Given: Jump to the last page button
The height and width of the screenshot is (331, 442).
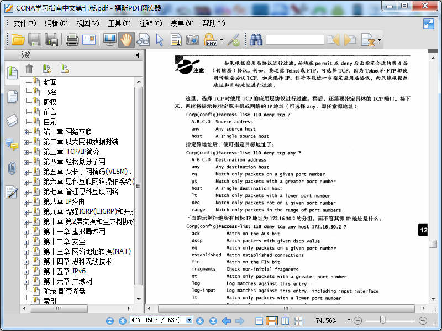Looking at the screenshot, I should click(213, 320).
